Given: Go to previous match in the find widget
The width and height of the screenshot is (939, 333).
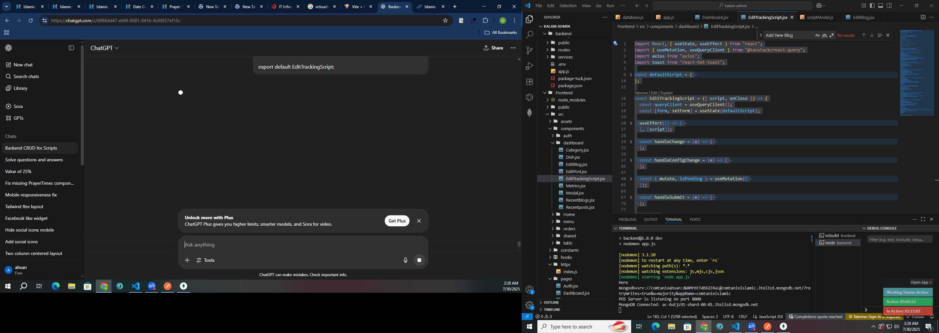Looking at the screenshot, I should point(864,35).
